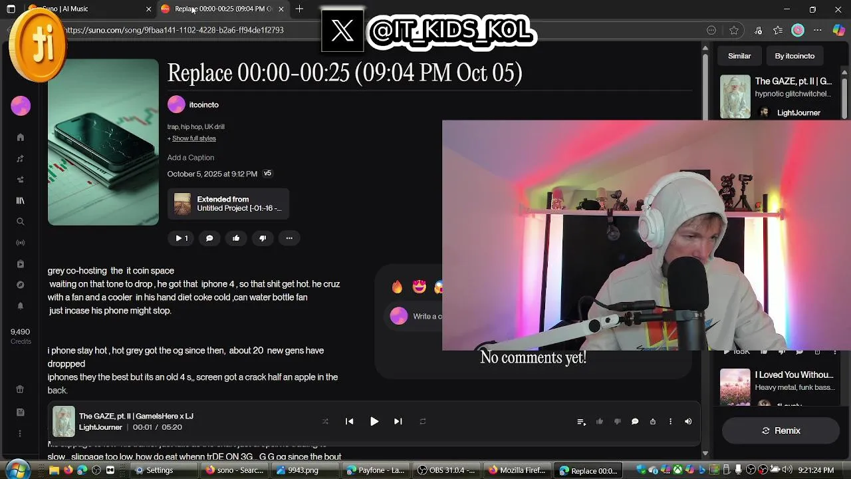Open the 9943.png taskbar window
This screenshot has width=851, height=479.
(305, 470)
